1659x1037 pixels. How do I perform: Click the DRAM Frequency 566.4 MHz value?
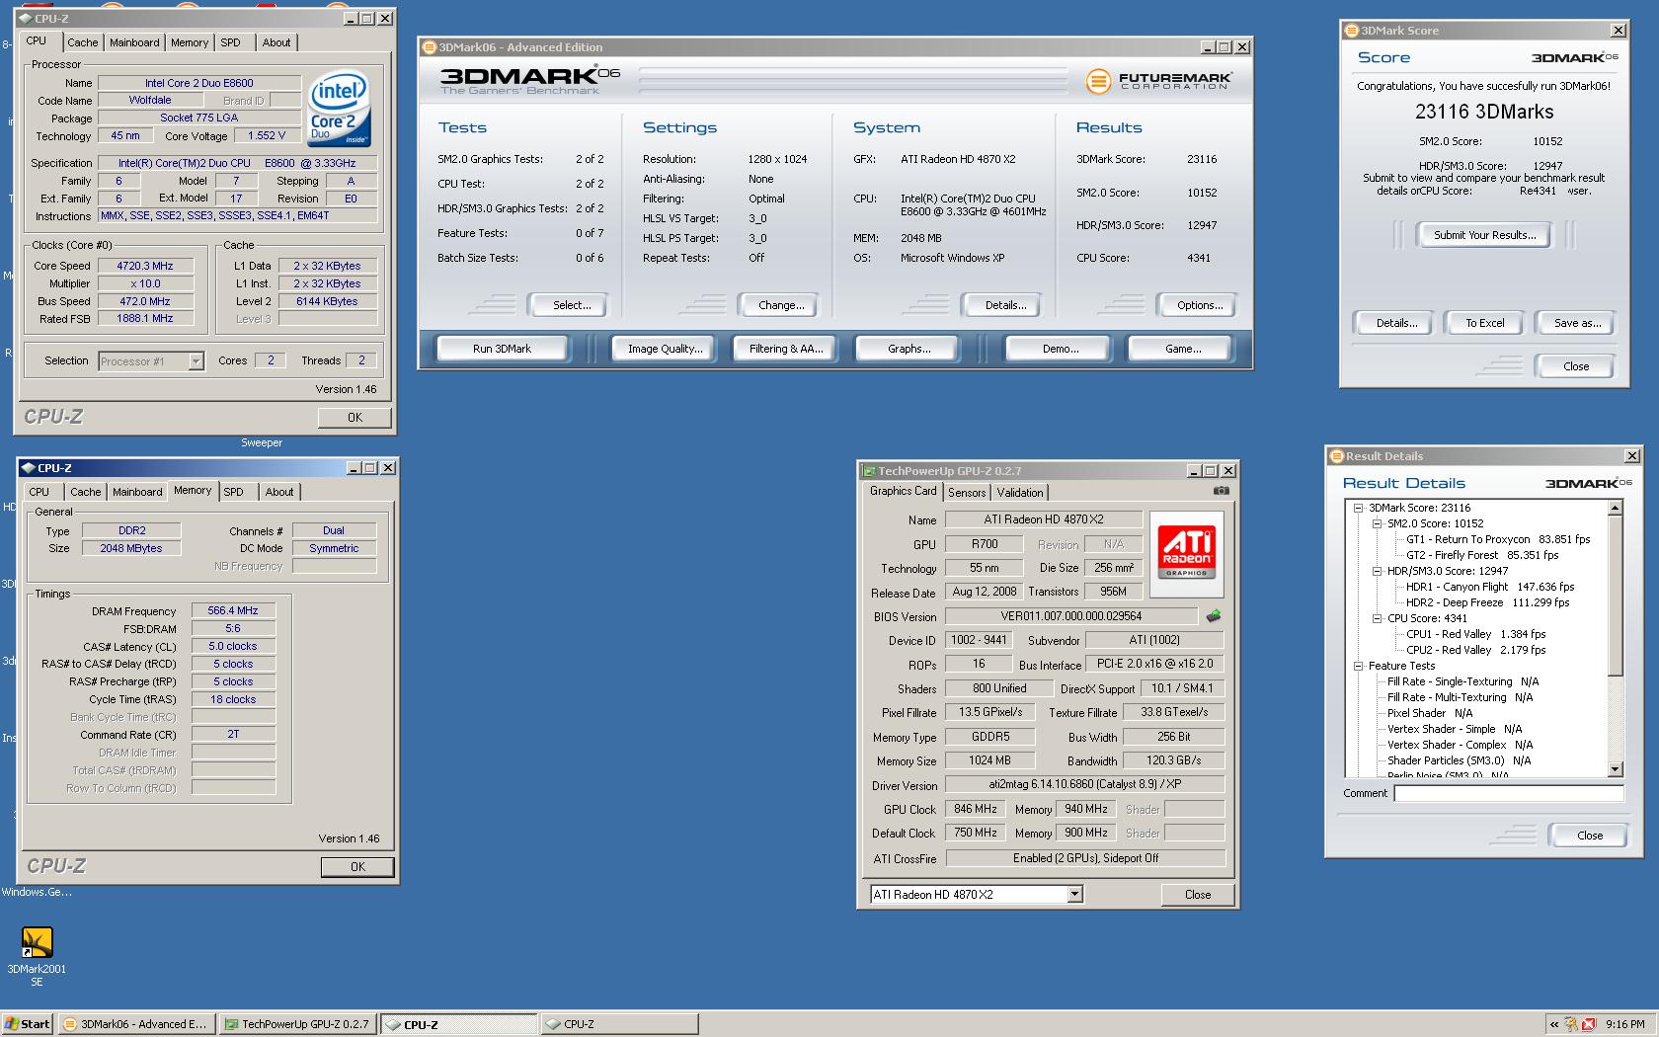coord(233,611)
